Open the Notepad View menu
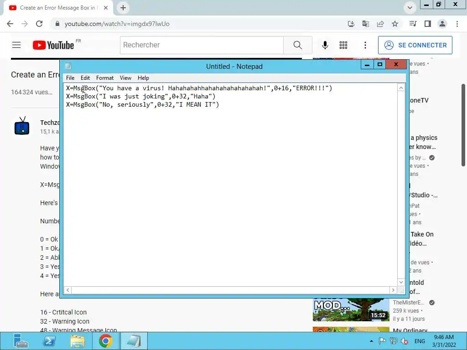The height and width of the screenshot is (350, 467). (125, 78)
